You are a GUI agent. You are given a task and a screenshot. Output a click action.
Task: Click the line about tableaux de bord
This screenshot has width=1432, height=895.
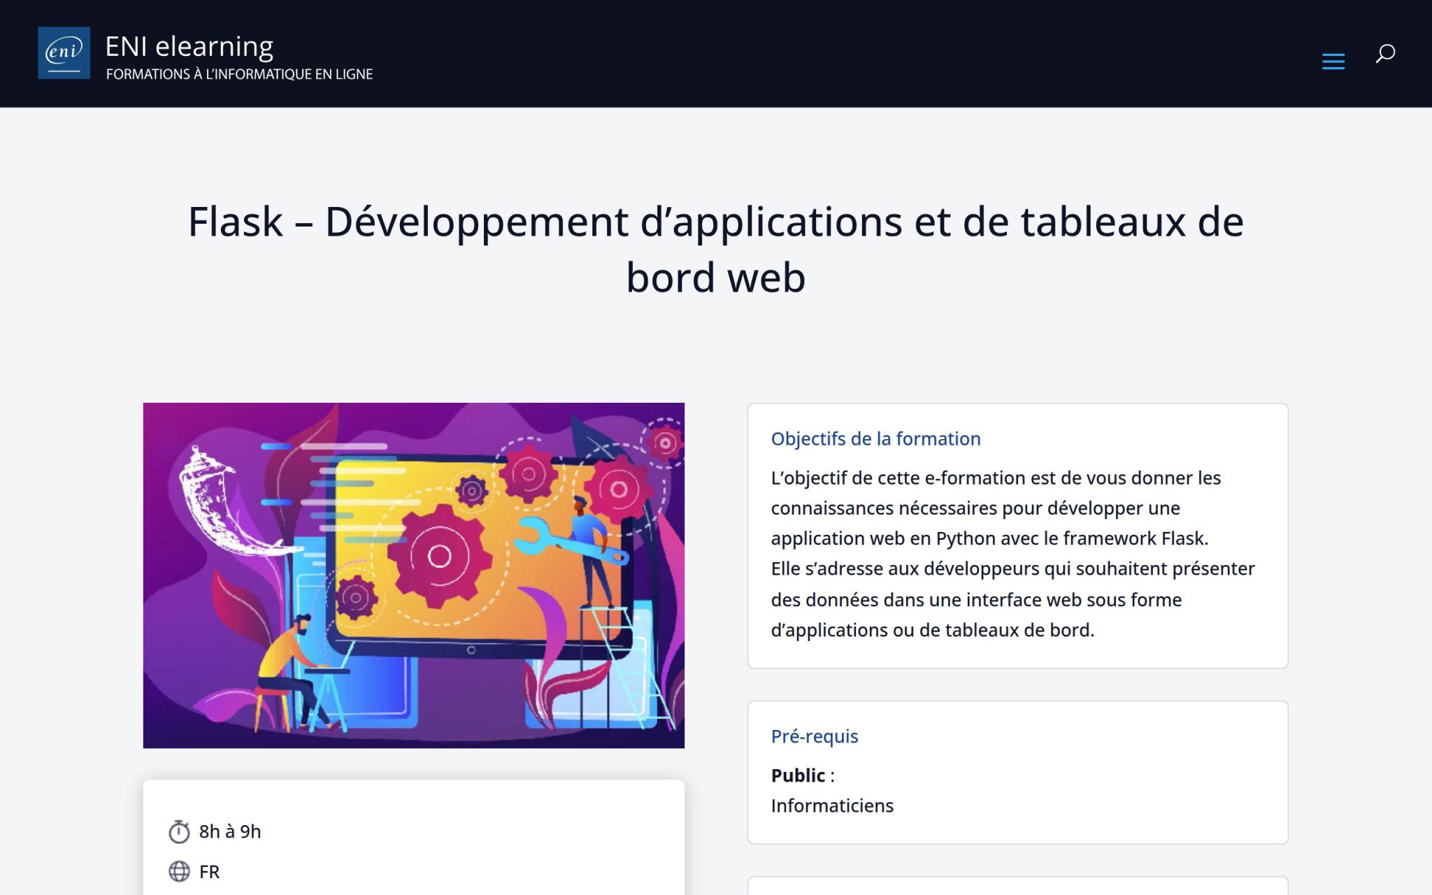coord(932,630)
